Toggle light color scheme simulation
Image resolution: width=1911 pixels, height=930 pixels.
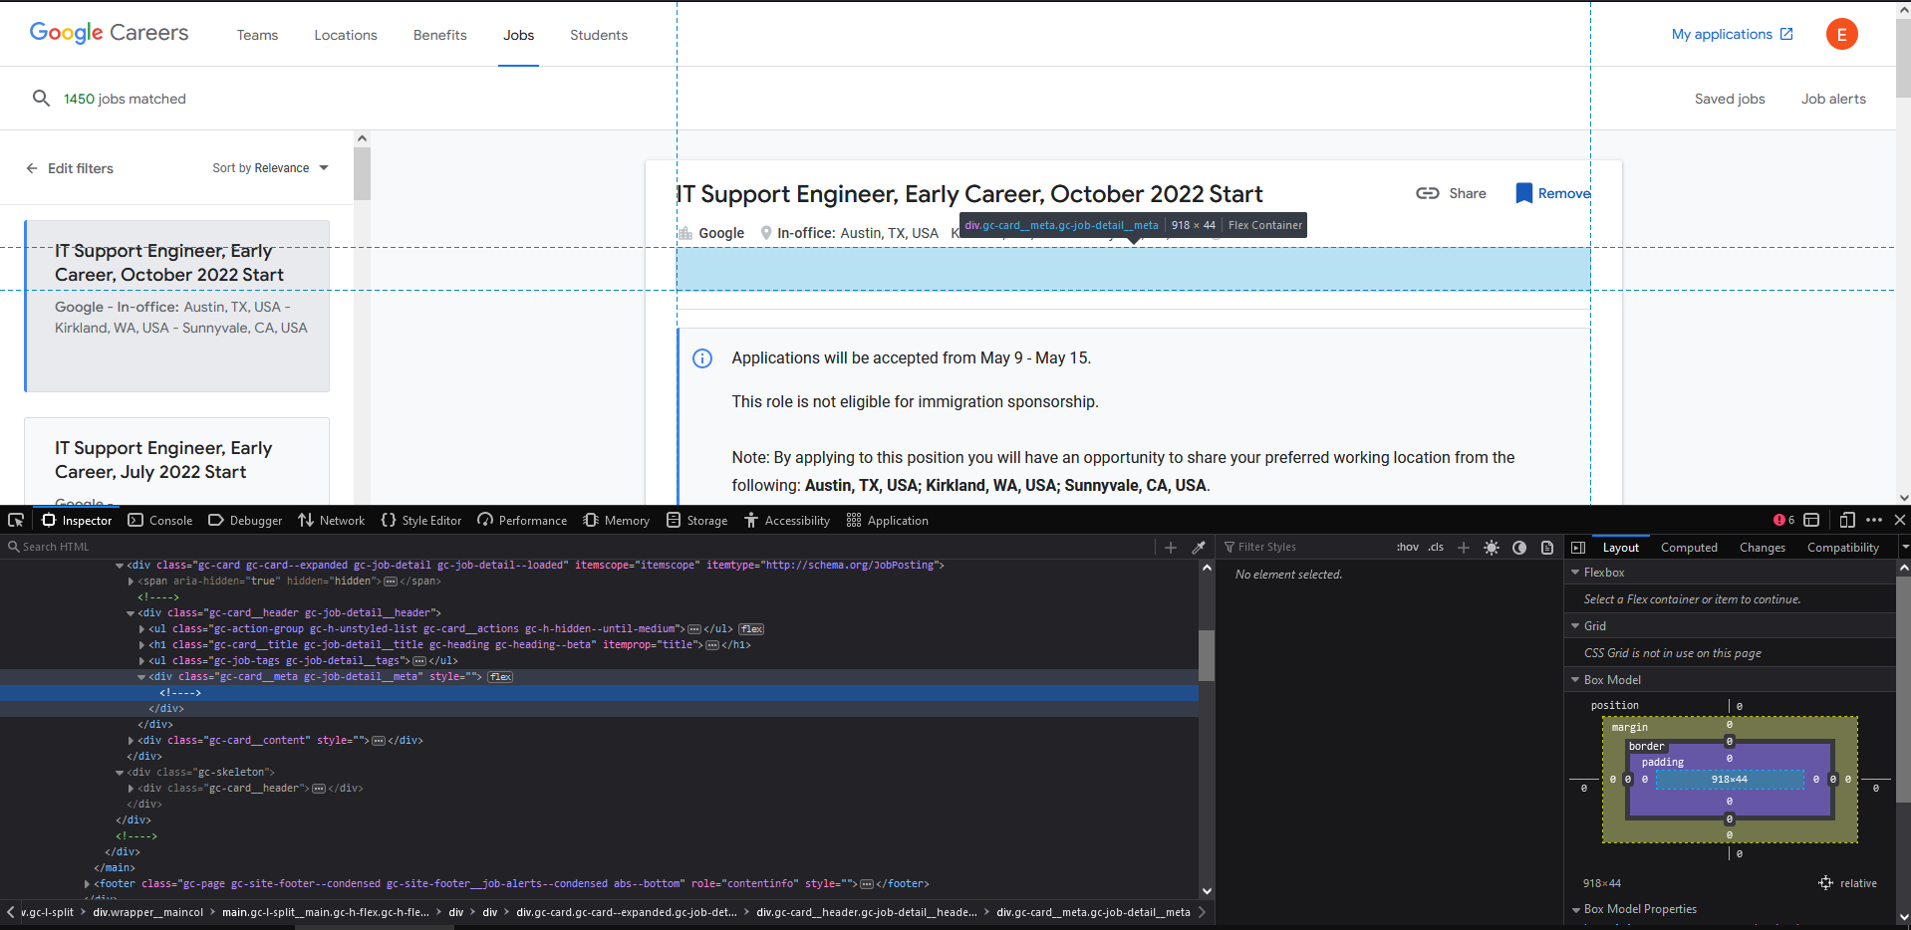[1492, 548]
